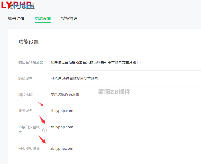This screenshot has width=201, height=164.
Task: Select the 功能设置 tab
Action: pos(43,19)
